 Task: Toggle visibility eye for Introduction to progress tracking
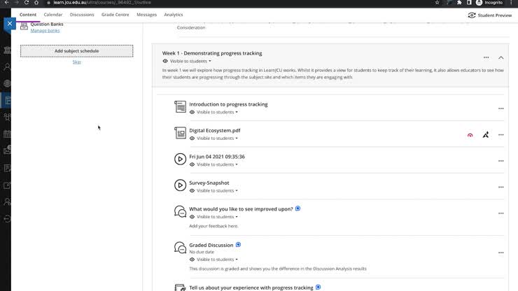coord(192,113)
